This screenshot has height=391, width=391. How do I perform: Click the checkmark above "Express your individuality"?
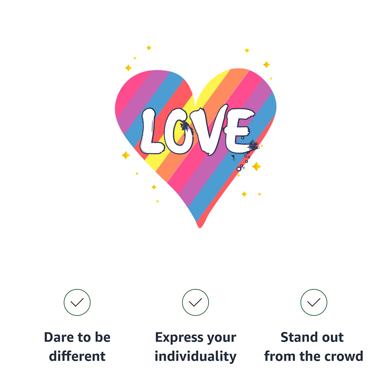tap(195, 302)
